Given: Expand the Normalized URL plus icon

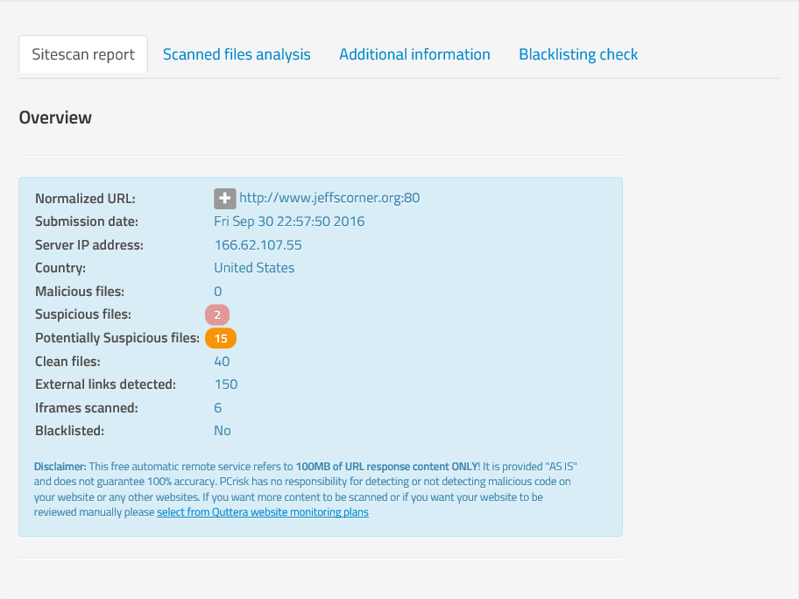Looking at the screenshot, I should point(224,198).
